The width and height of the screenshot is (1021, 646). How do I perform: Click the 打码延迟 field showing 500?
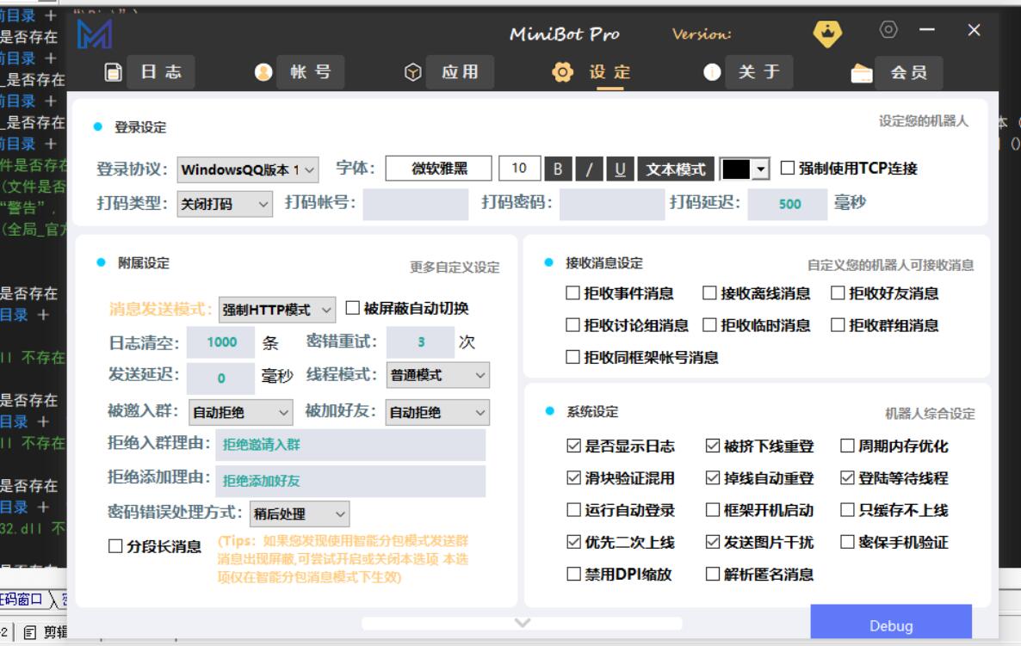(x=787, y=204)
